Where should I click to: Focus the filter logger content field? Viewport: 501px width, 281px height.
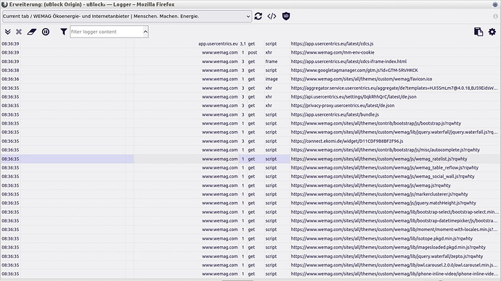(107, 32)
